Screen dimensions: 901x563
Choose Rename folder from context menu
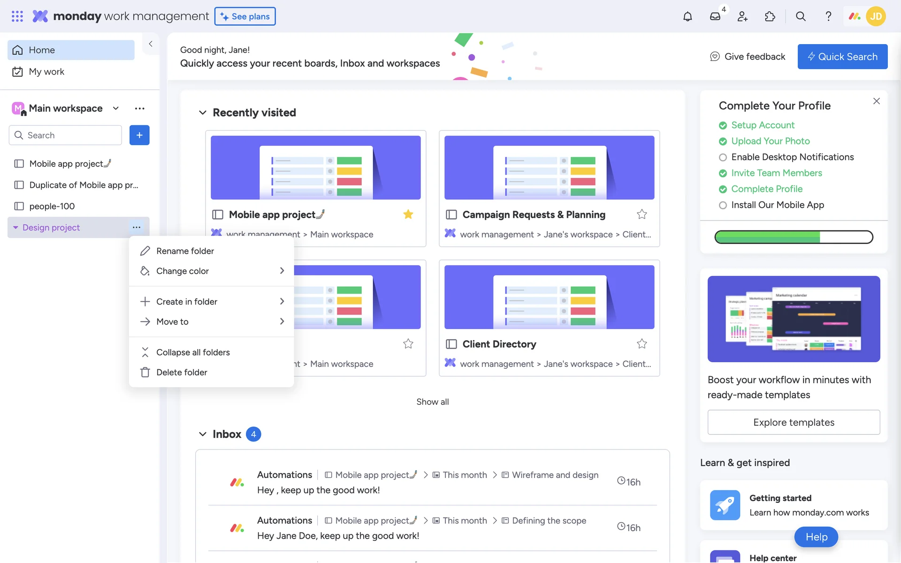tap(185, 251)
